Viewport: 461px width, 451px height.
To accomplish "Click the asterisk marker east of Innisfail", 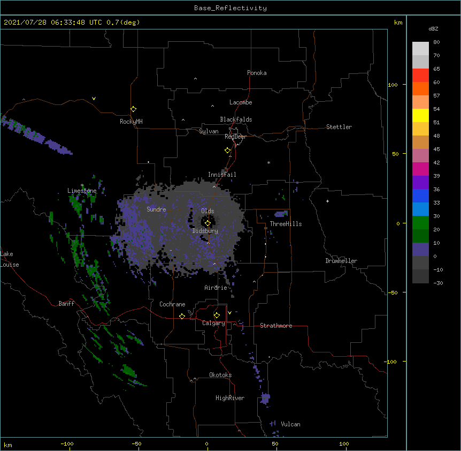I will pyautogui.click(x=268, y=162).
